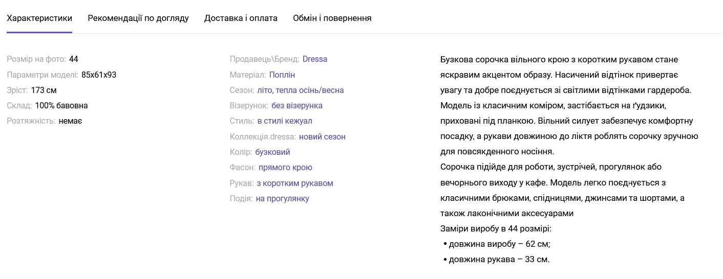Screen dimensions: 723x279
Task: Open the Поплін material link
Action: [282, 75]
